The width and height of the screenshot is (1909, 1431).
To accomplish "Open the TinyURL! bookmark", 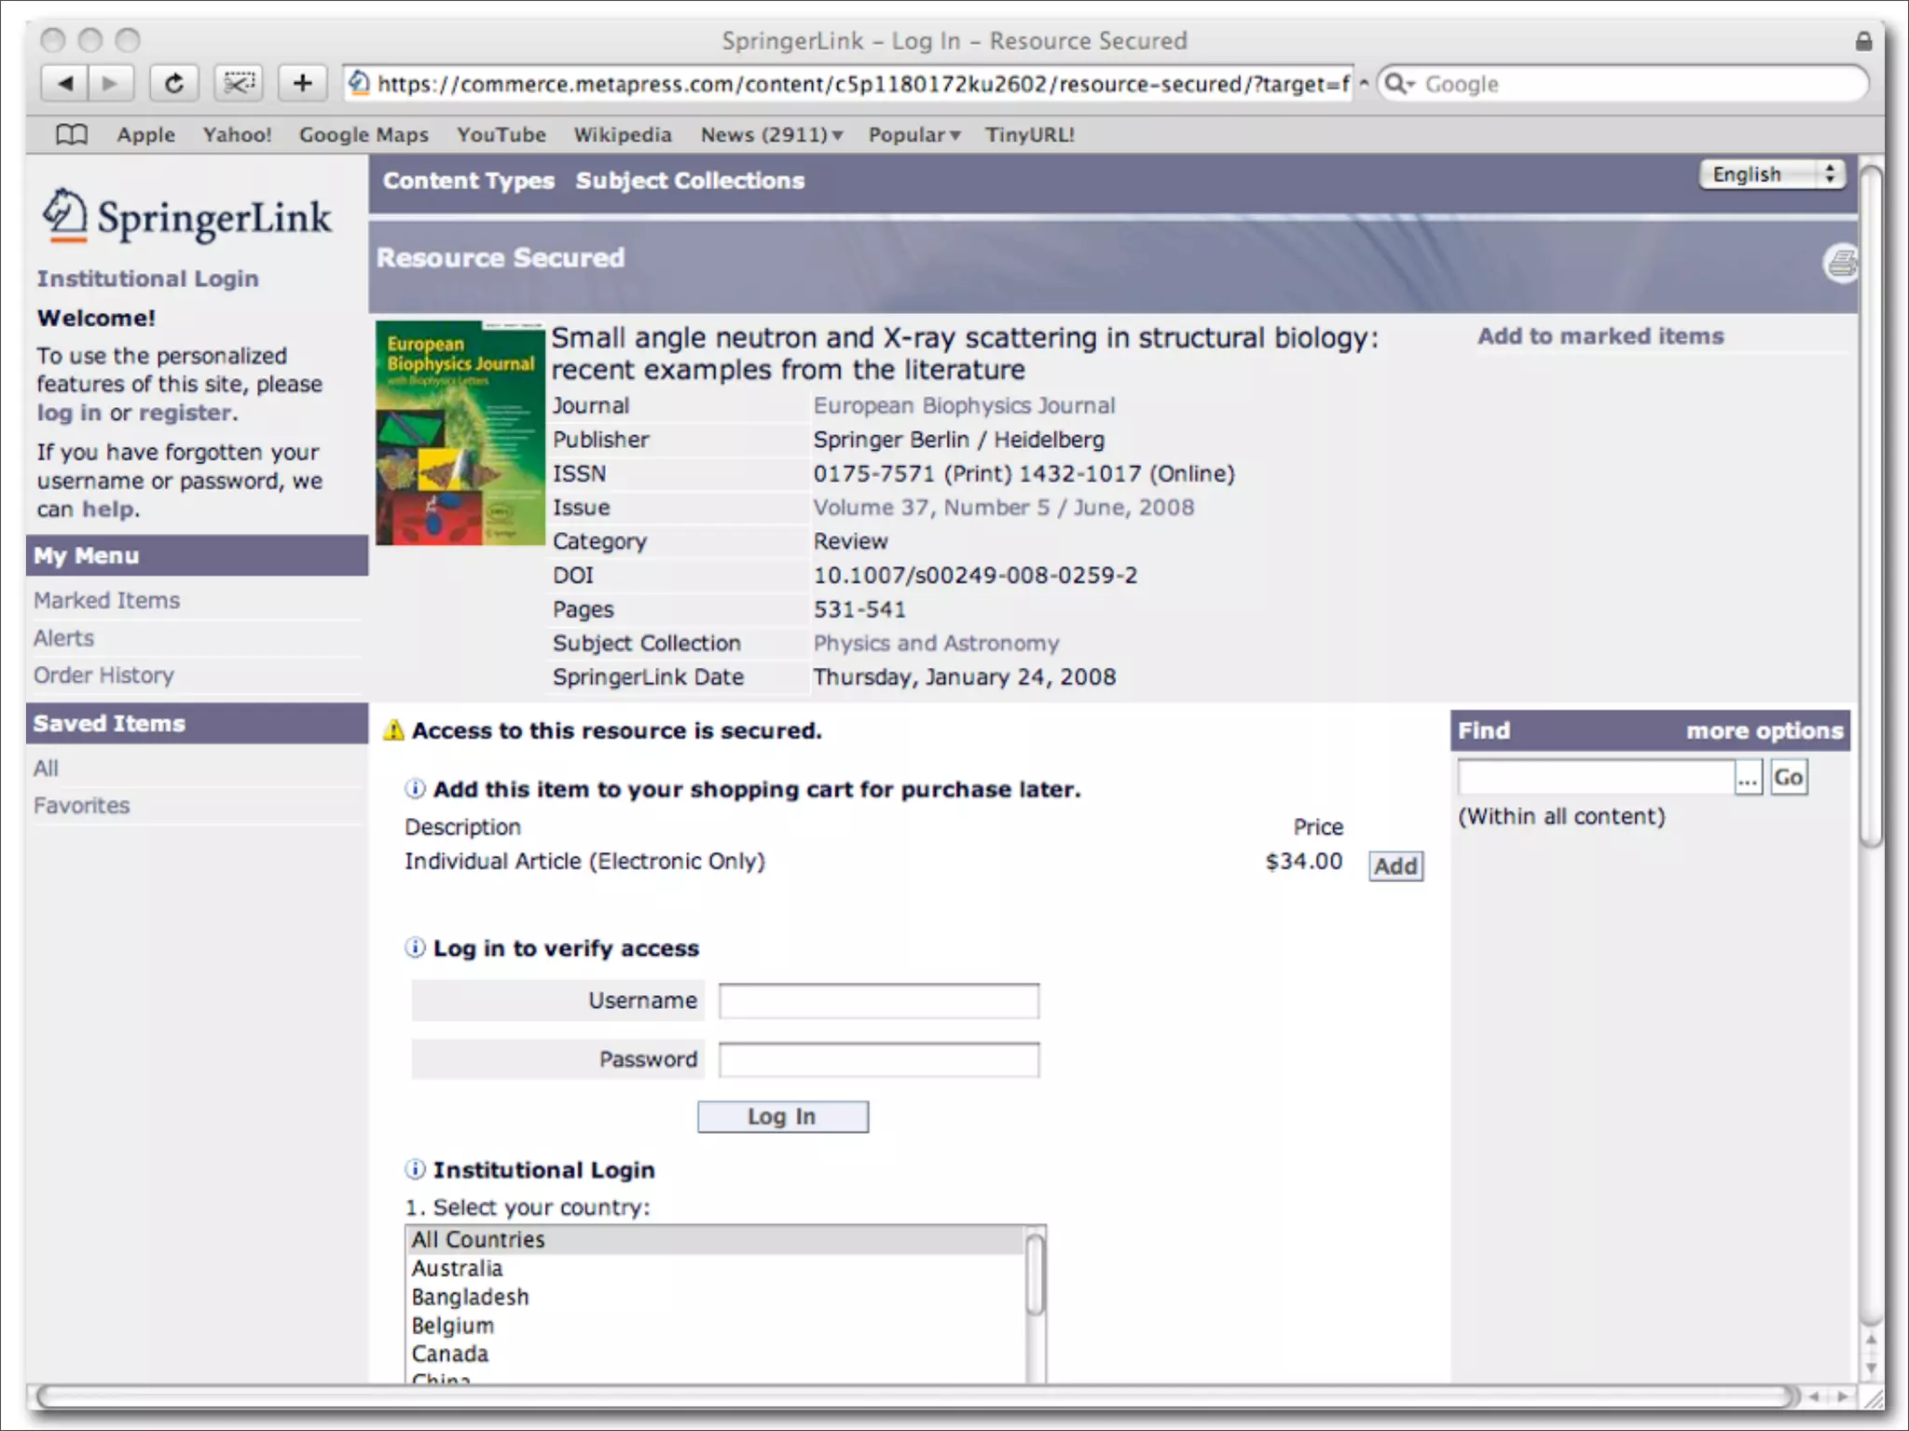I will click(1030, 135).
